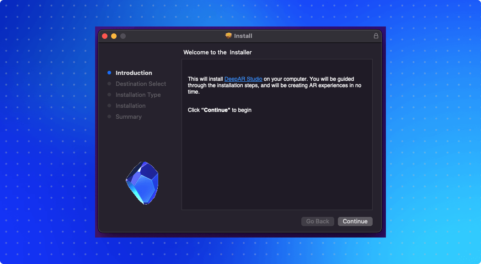The height and width of the screenshot is (264, 481).
Task: Select the Introduction step in the sidebar
Action: [134, 73]
